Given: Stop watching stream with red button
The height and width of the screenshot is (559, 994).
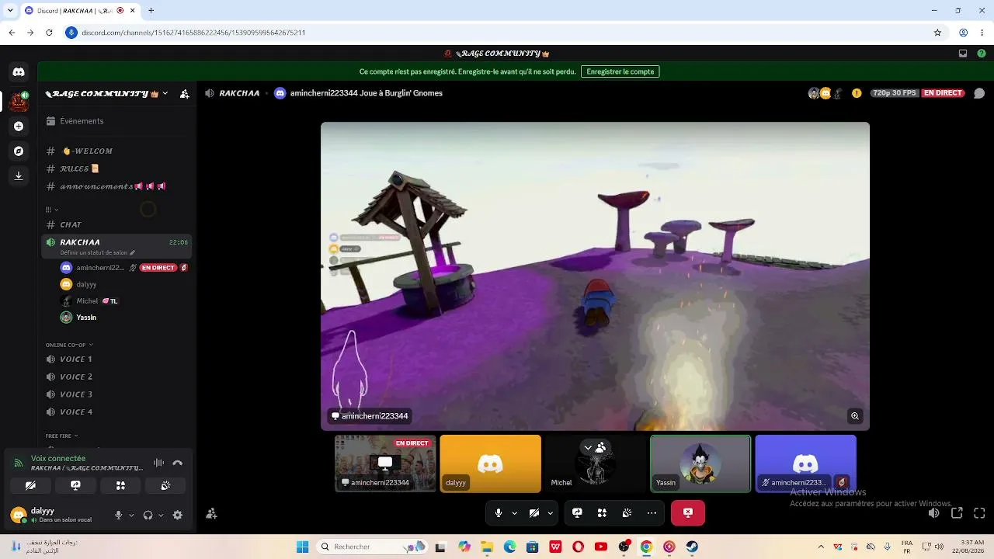Looking at the screenshot, I should tap(688, 513).
